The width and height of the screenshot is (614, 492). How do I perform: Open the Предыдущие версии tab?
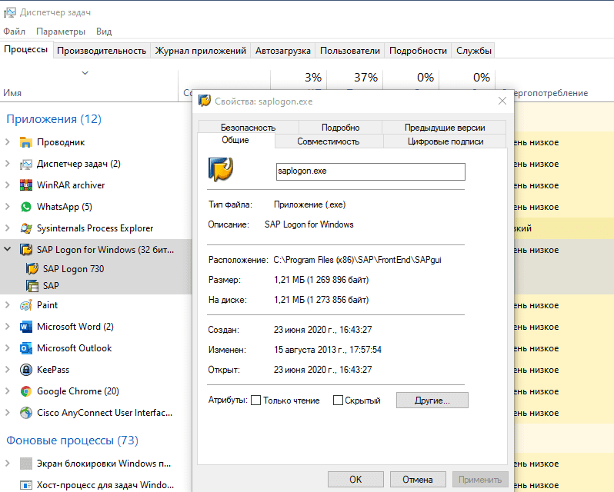click(445, 128)
